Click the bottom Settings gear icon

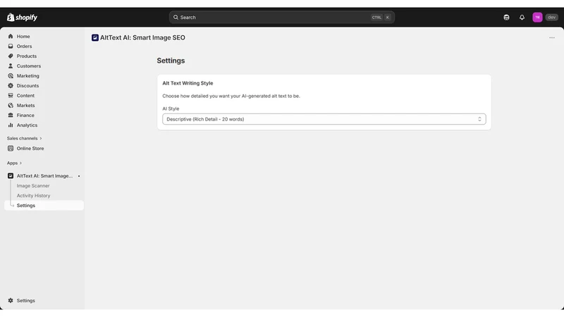click(x=11, y=301)
